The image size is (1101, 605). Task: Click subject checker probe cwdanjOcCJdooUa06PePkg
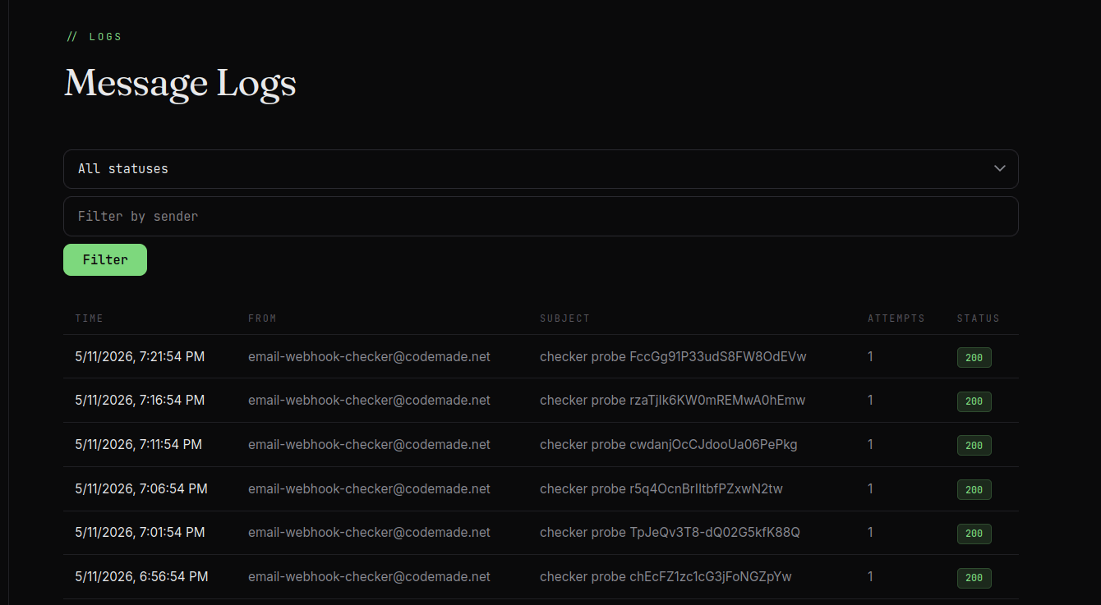point(669,445)
